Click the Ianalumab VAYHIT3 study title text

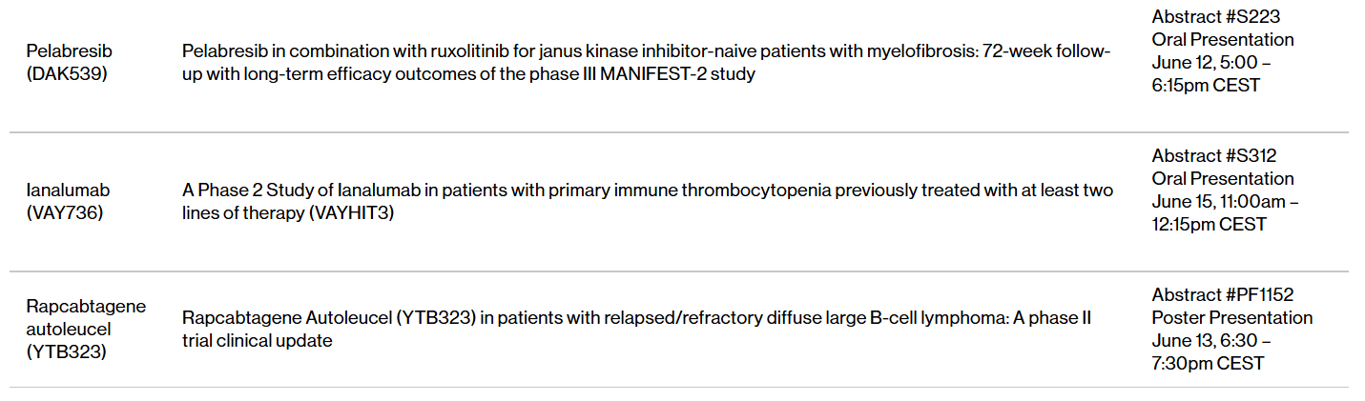click(647, 201)
